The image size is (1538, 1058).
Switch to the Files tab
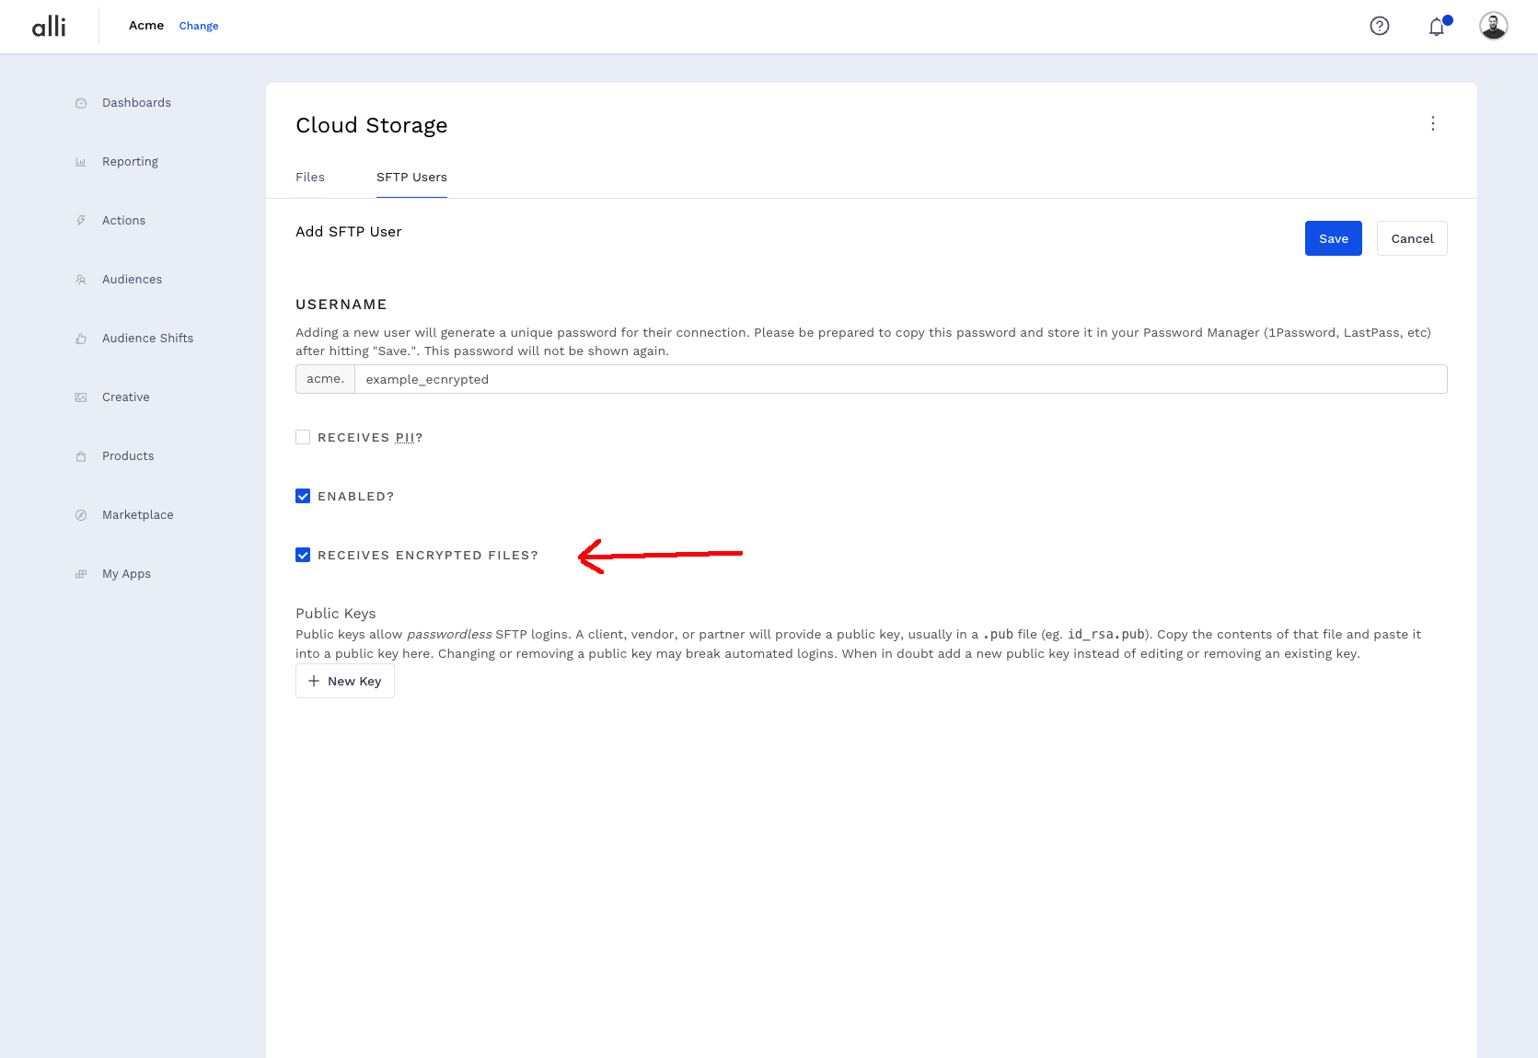(310, 178)
